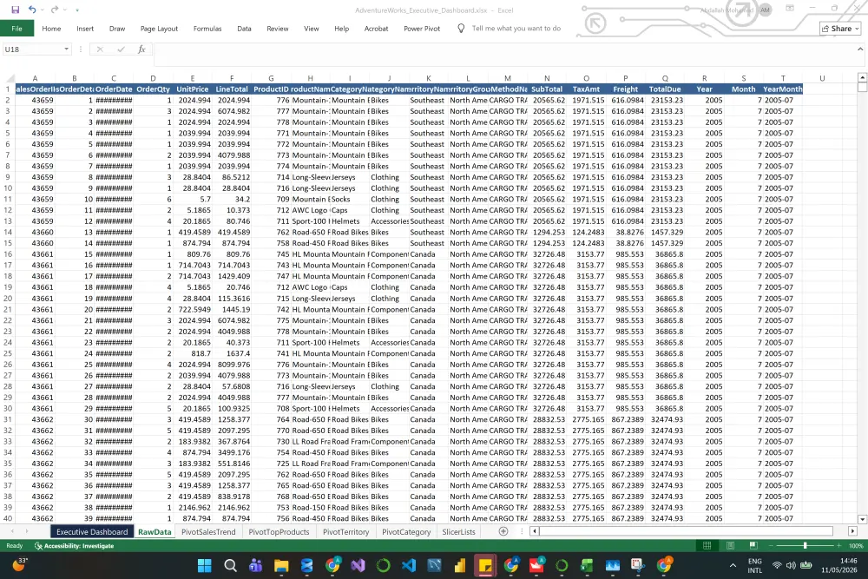Viewport: 868px width, 579px height.
Task: Open the PivotTerritory sheet tab
Action: coord(345,532)
